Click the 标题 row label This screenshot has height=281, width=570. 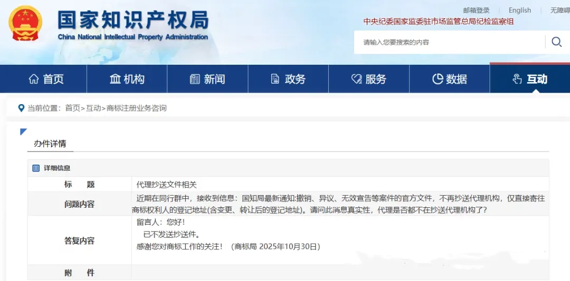79,185
